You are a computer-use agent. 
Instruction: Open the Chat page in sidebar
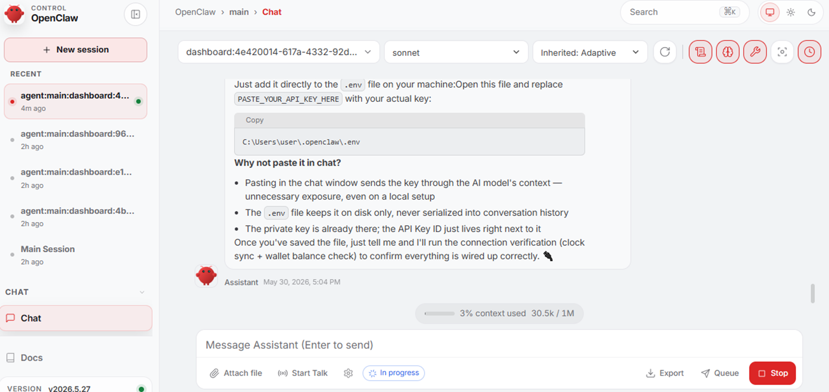76,318
